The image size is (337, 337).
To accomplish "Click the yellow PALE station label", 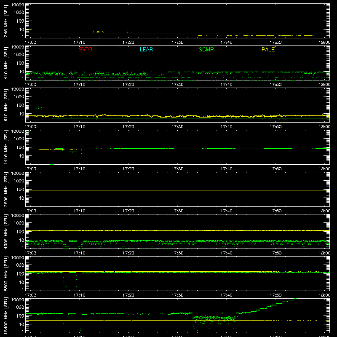I will point(268,49).
